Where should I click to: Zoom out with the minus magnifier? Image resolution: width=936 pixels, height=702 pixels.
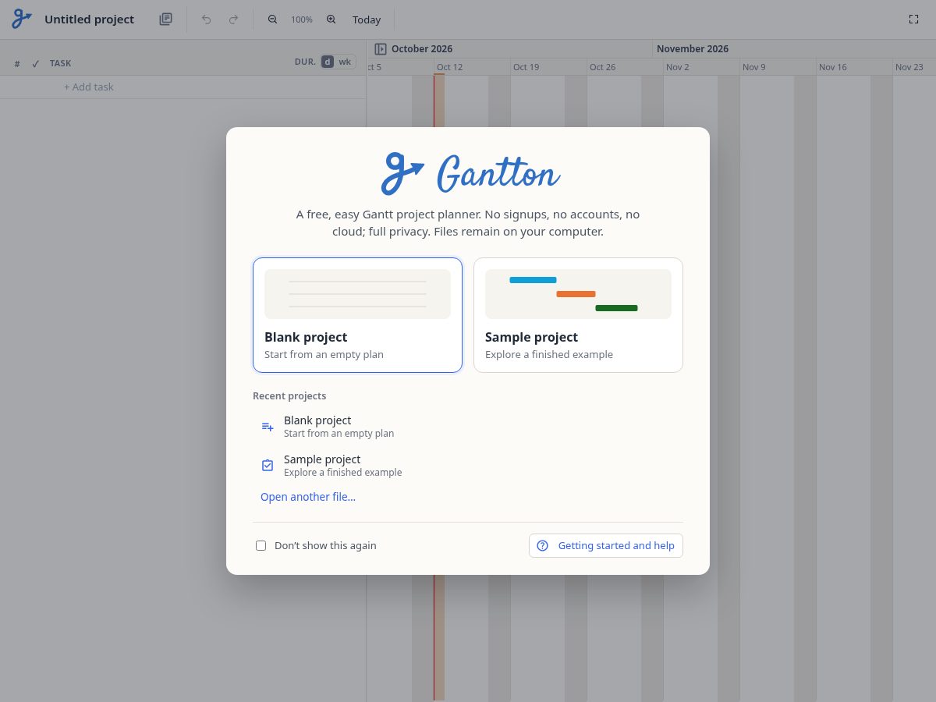click(272, 19)
